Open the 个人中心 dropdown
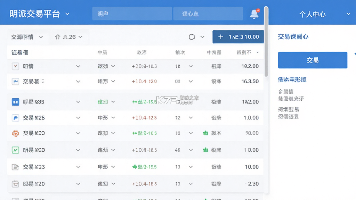 coord(348,14)
